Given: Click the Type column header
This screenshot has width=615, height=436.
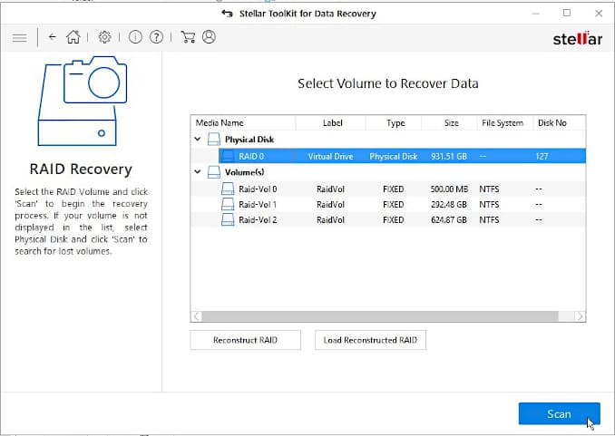Looking at the screenshot, I should coord(394,122).
